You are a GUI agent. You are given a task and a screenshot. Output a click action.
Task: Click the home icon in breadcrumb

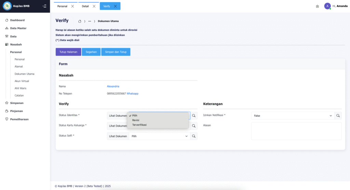tap(80, 21)
